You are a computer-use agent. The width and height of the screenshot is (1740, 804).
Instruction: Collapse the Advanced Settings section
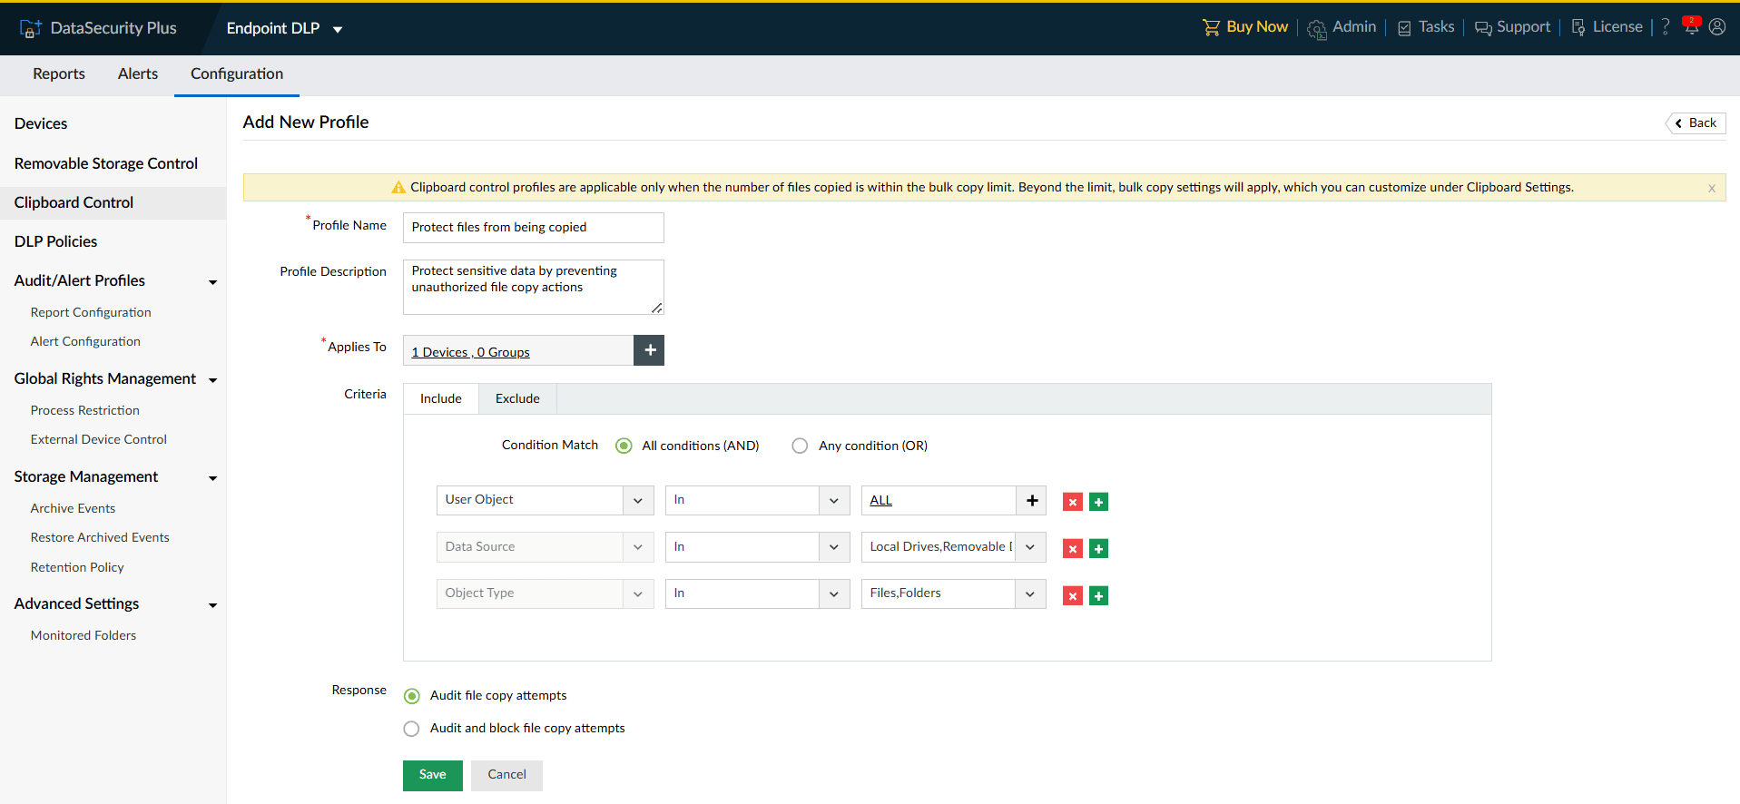212,605
